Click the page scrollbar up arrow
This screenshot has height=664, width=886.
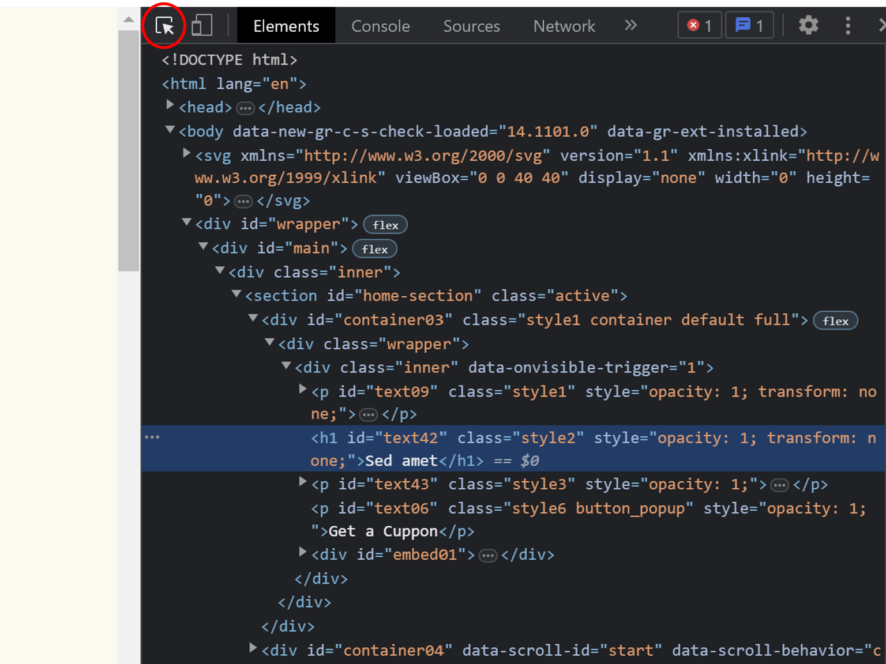click(x=129, y=20)
